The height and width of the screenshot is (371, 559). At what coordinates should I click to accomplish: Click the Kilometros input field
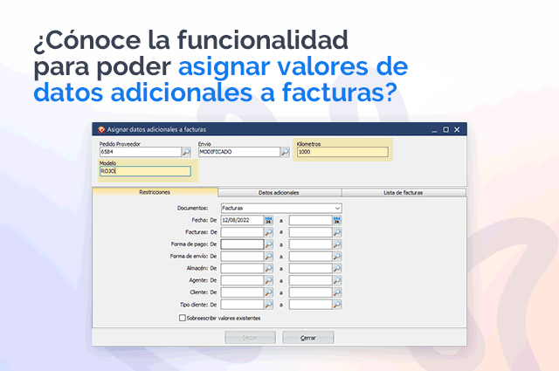pyautogui.click(x=342, y=152)
